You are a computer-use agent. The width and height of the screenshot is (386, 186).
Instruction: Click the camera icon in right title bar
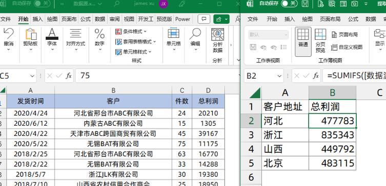click(x=355, y=4)
